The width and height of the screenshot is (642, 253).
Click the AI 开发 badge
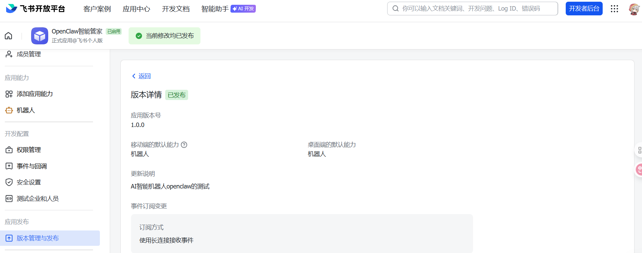point(243,9)
